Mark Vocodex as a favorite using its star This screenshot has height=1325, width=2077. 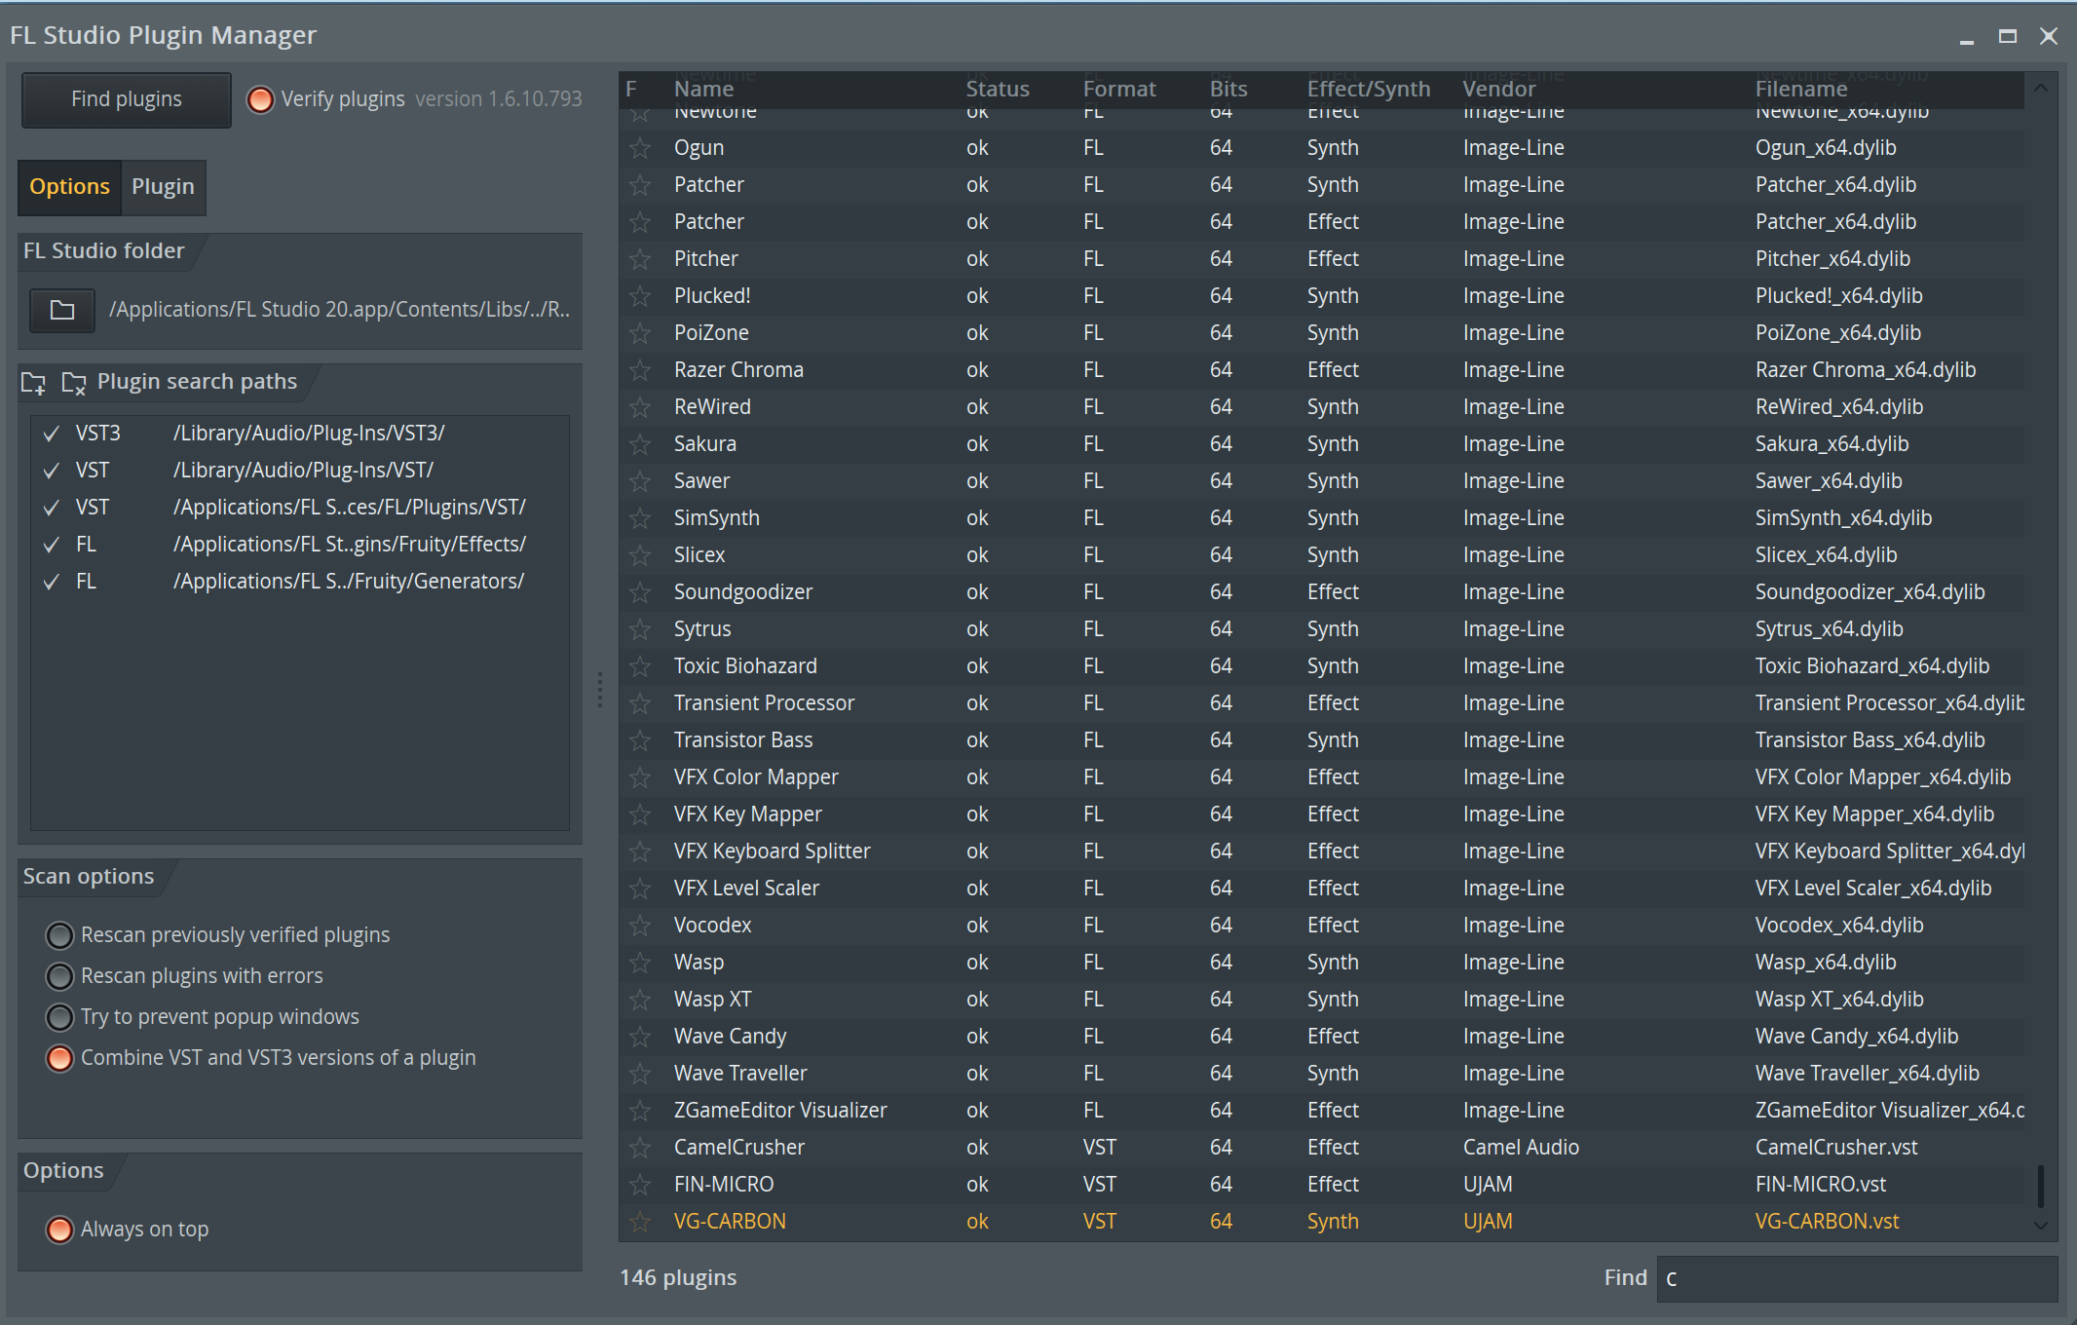(x=640, y=926)
